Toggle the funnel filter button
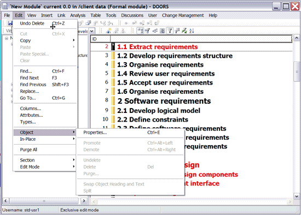 point(170,31)
